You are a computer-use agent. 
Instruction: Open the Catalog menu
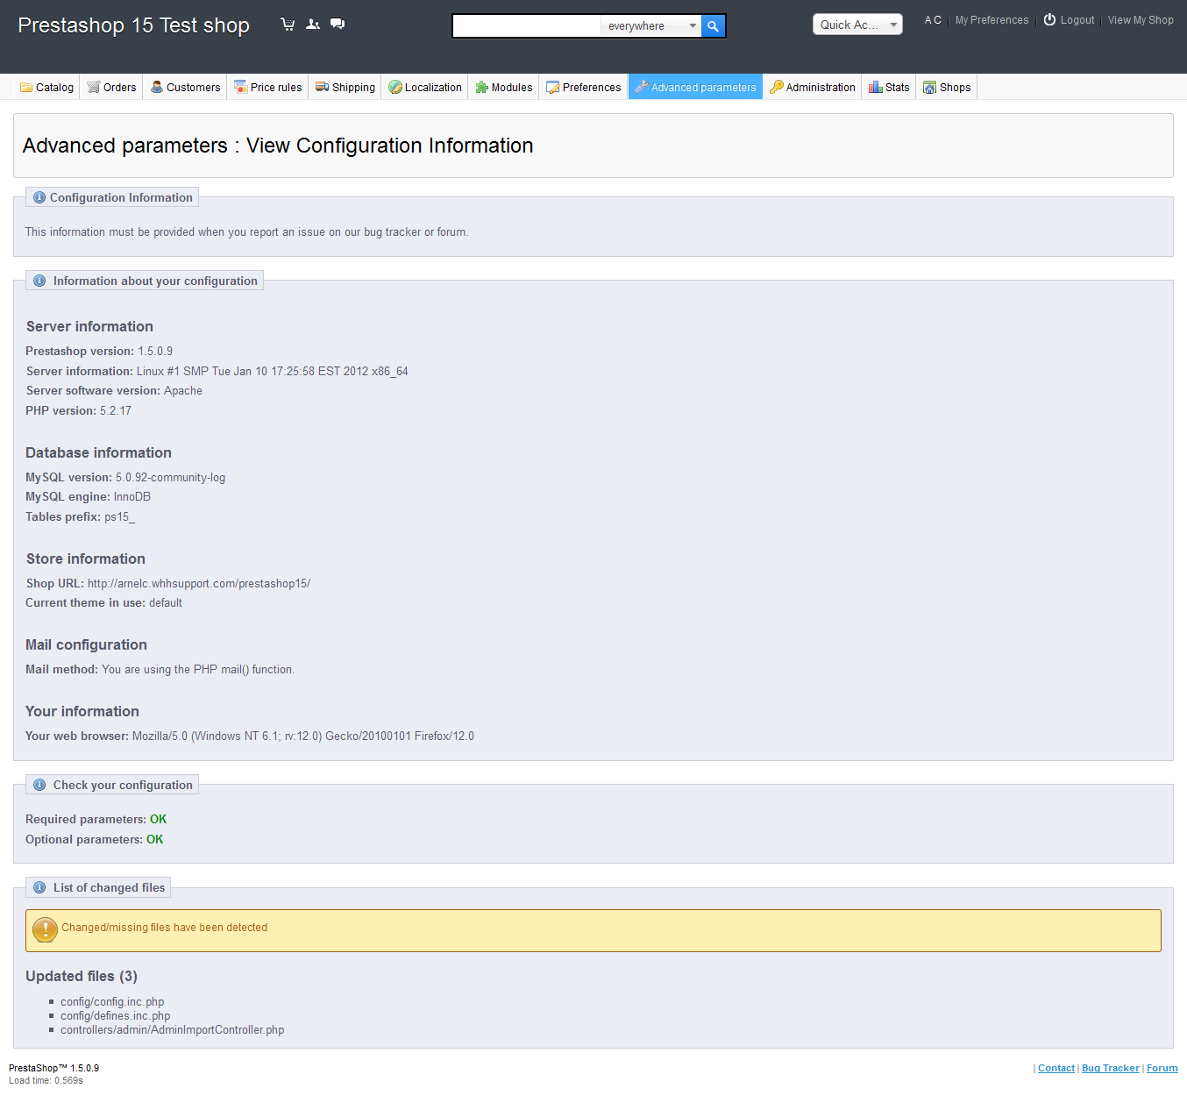[47, 88]
